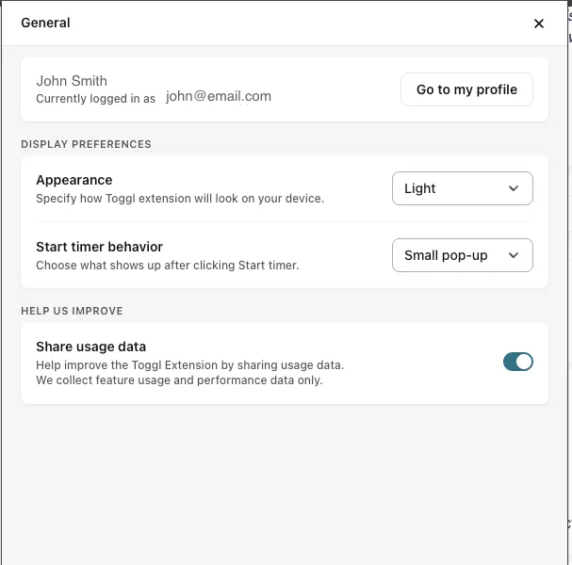
Task: Click the General panel title
Action: [45, 23]
